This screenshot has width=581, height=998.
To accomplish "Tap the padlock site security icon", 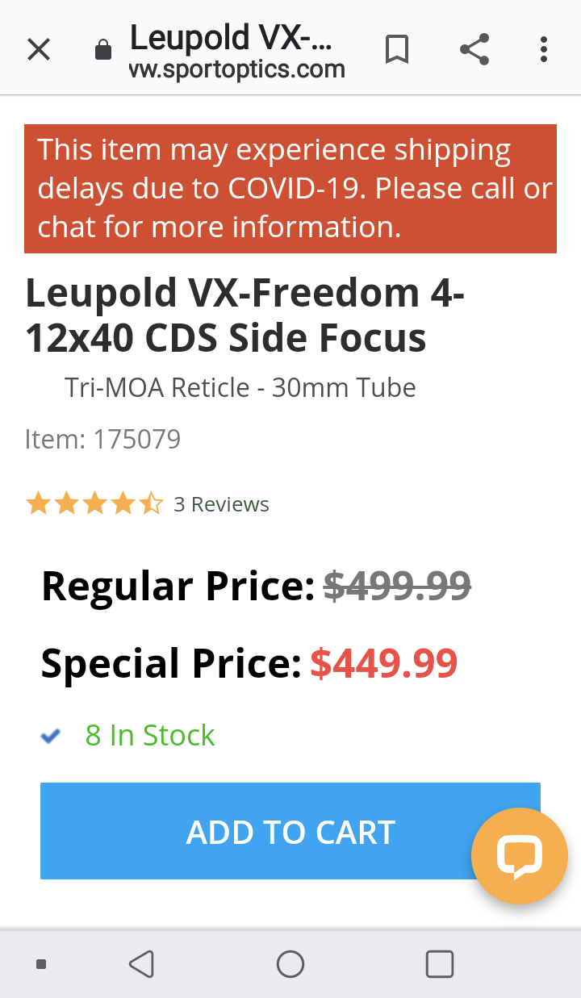I will point(102,51).
